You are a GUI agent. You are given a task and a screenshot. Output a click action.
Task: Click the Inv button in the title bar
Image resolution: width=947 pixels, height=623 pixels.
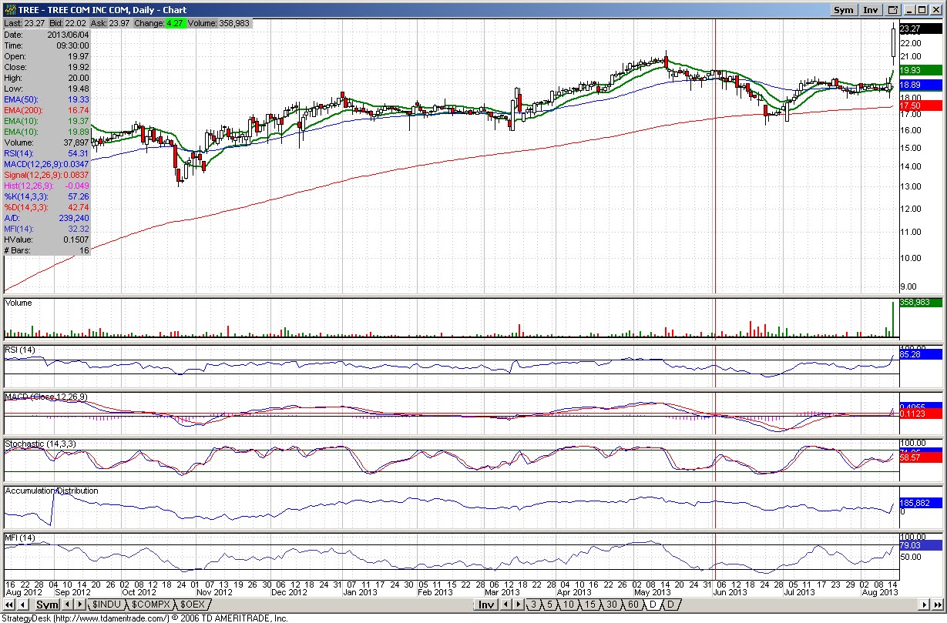pos(871,10)
